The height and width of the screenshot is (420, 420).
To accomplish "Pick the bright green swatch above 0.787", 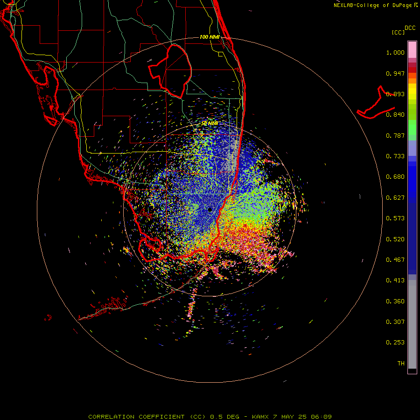I will click(x=412, y=127).
